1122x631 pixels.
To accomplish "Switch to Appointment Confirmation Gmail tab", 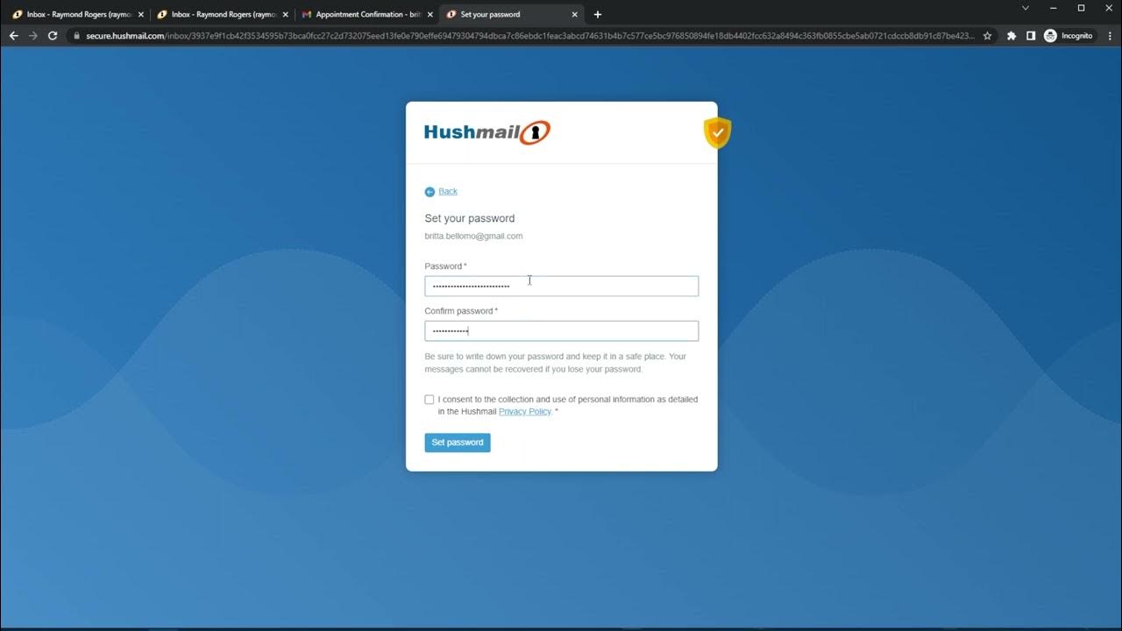I will point(366,15).
